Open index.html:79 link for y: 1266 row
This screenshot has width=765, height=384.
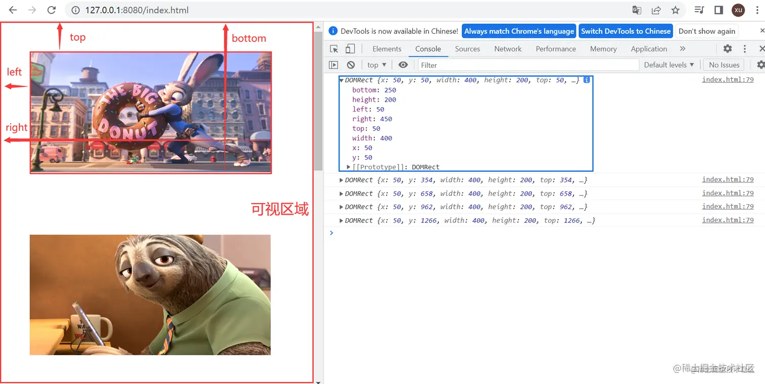[x=728, y=220]
